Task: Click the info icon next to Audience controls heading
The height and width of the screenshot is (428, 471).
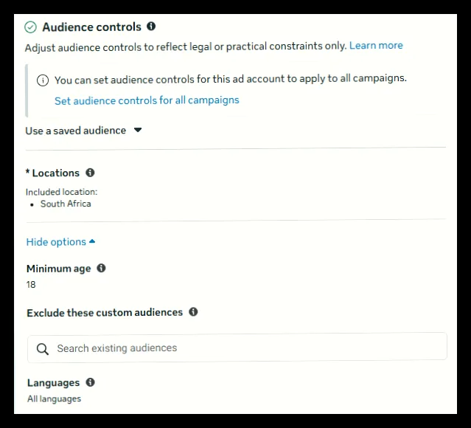Action: [151, 26]
